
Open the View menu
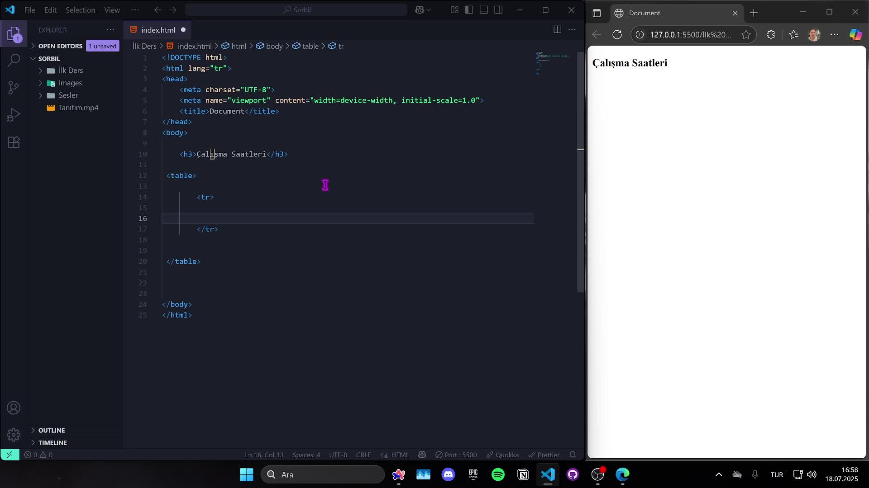click(x=112, y=10)
